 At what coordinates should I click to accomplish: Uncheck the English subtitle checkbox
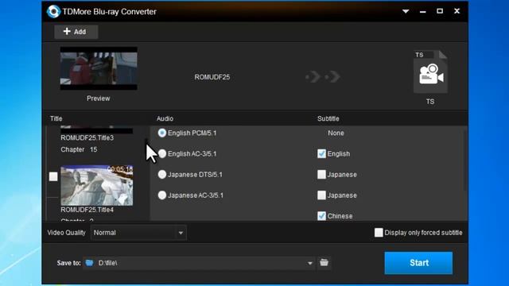tap(321, 153)
